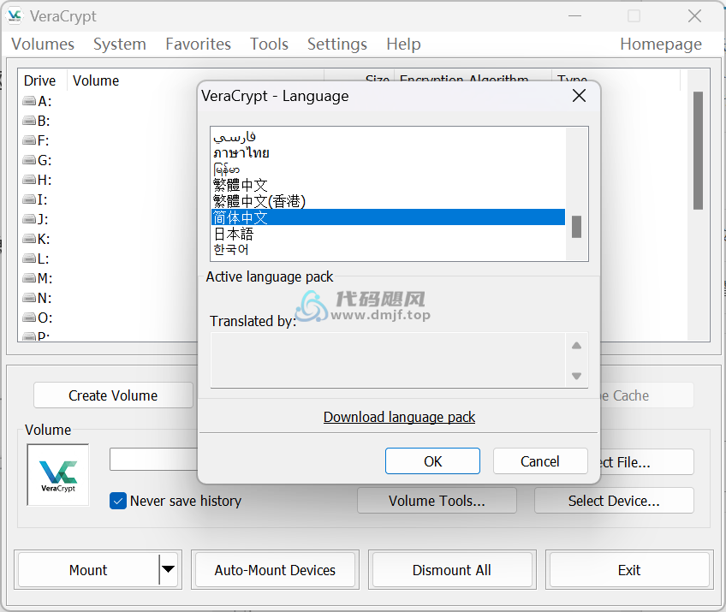Select drive A: icon in list
726x612 pixels.
[x=30, y=101]
